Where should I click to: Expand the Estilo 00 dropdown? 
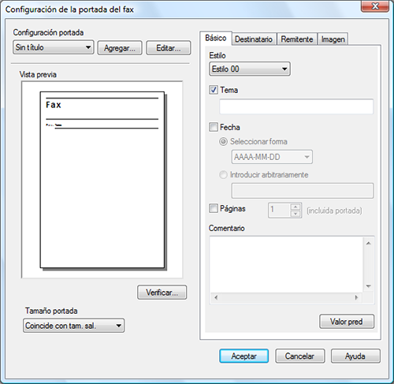tap(250, 69)
